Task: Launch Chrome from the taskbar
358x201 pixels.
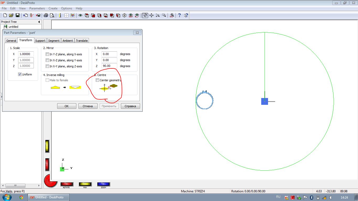Action: [x=21, y=197]
